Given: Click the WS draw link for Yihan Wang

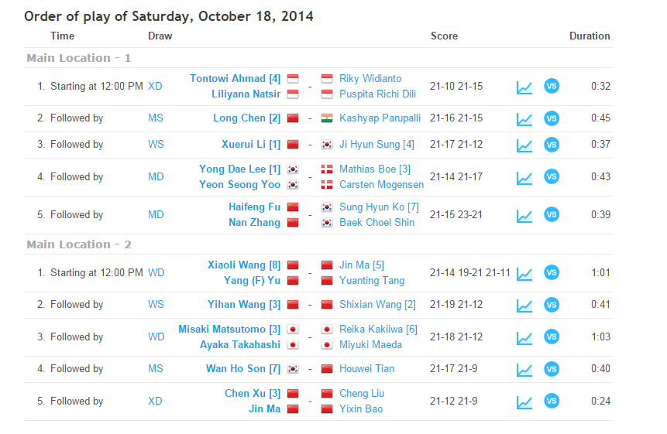Looking at the screenshot, I should [156, 305].
